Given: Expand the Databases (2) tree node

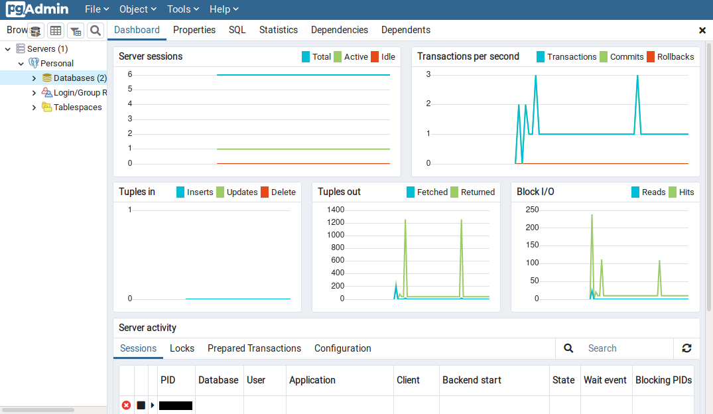Looking at the screenshot, I should tap(34, 78).
